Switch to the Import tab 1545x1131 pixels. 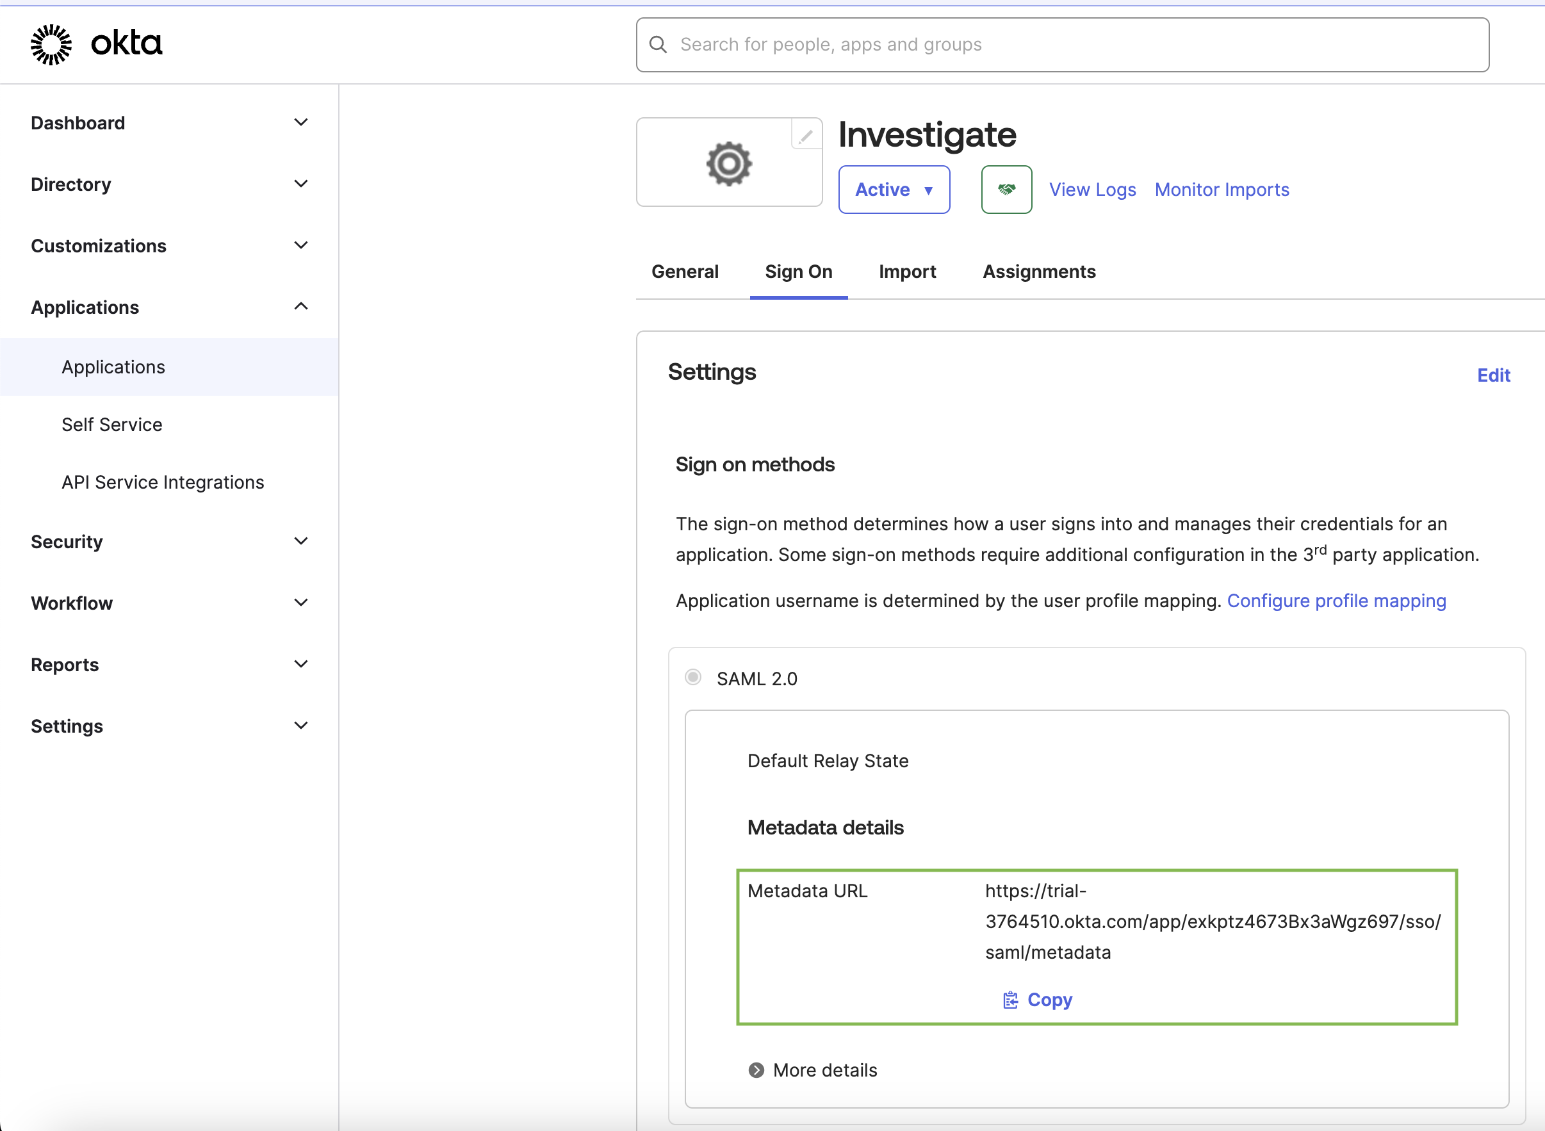908,272
